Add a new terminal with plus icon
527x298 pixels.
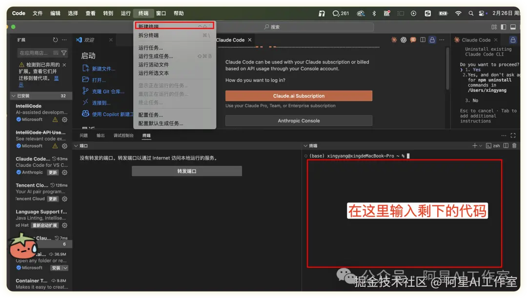pyautogui.click(x=475, y=145)
